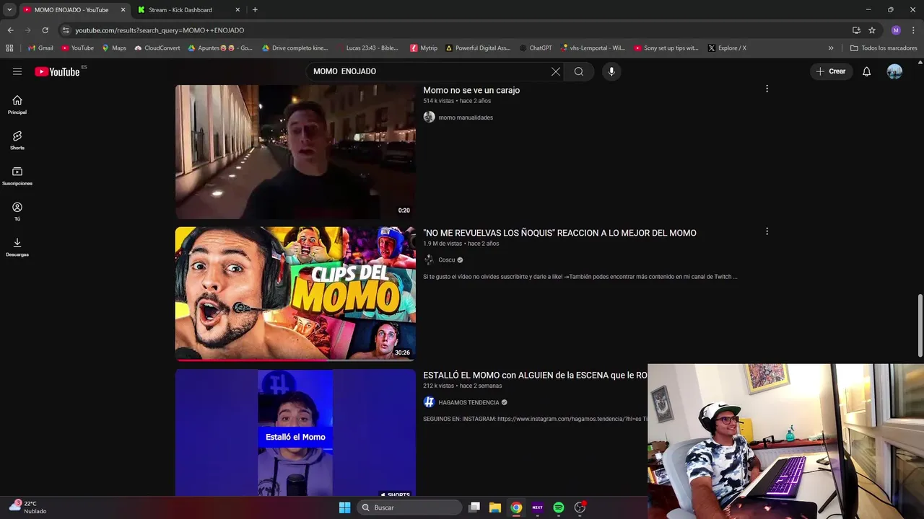Open momo manualidades channel avatar
The image size is (924, 519).
[429, 117]
